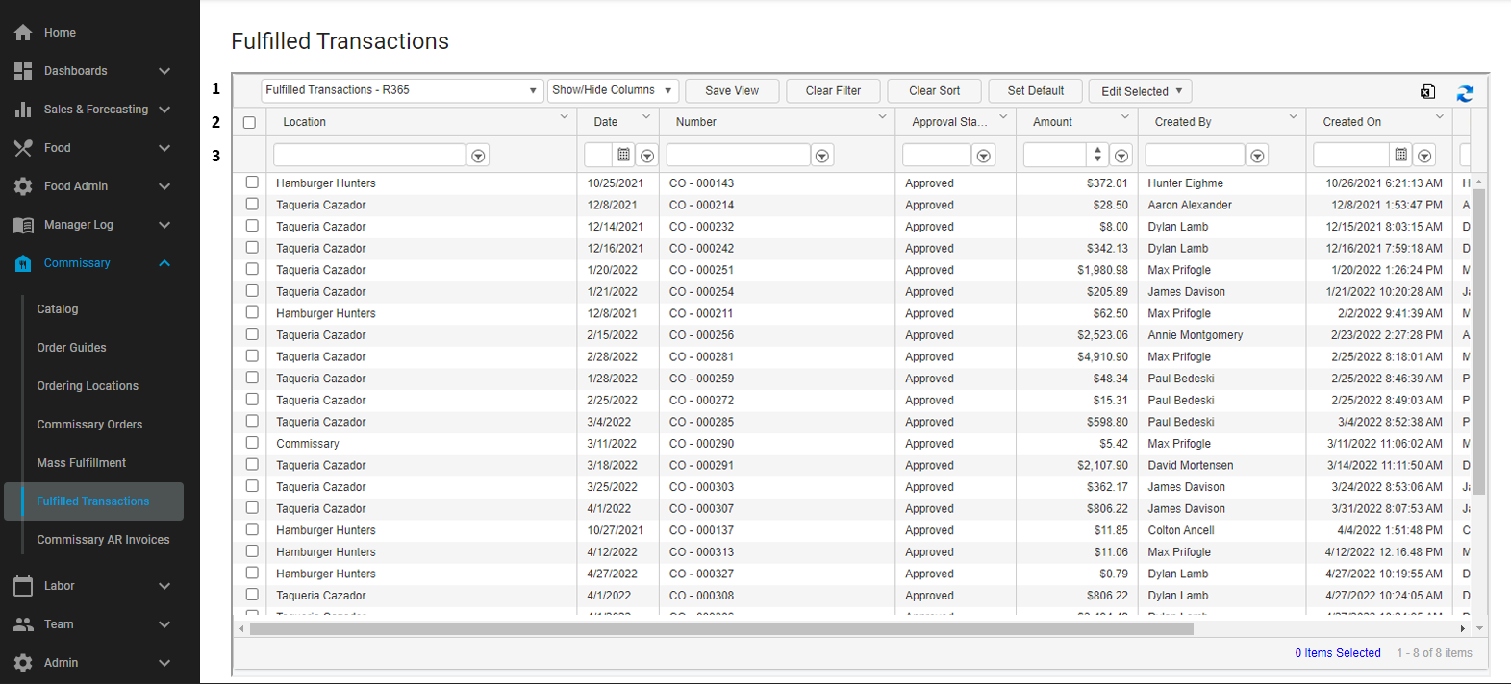Open the Commissary Orders submenu item
The height and width of the screenshot is (684, 1511).
coord(89,425)
